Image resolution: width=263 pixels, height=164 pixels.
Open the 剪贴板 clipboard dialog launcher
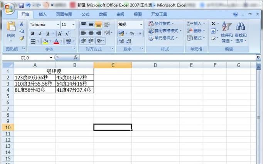[x=24, y=48]
